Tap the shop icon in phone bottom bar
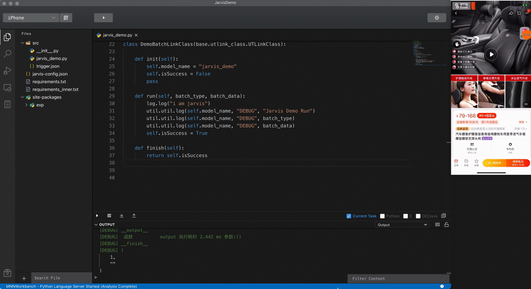Image resolution: width=531 pixels, height=289 pixels. tap(456, 163)
